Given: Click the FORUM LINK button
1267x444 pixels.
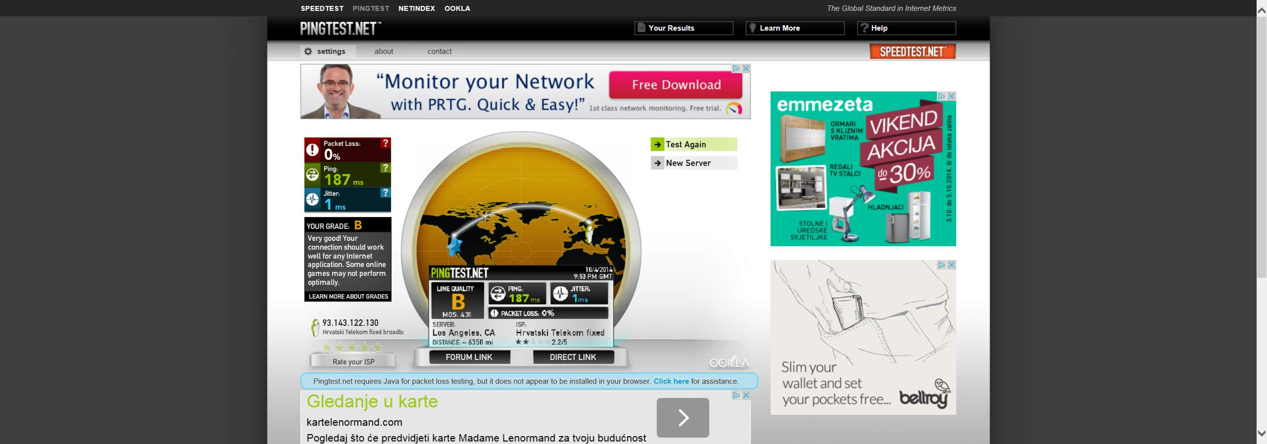Looking at the screenshot, I should point(469,357).
